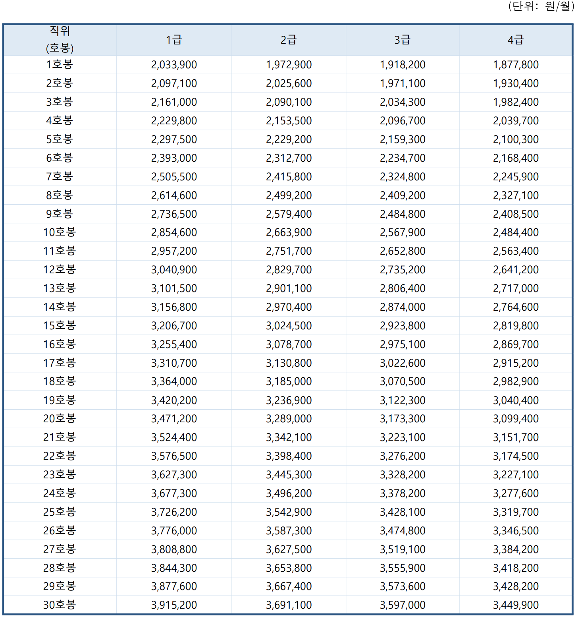The image size is (576, 617).
Task: Click the cell with 2,764,600
Action: (x=516, y=307)
